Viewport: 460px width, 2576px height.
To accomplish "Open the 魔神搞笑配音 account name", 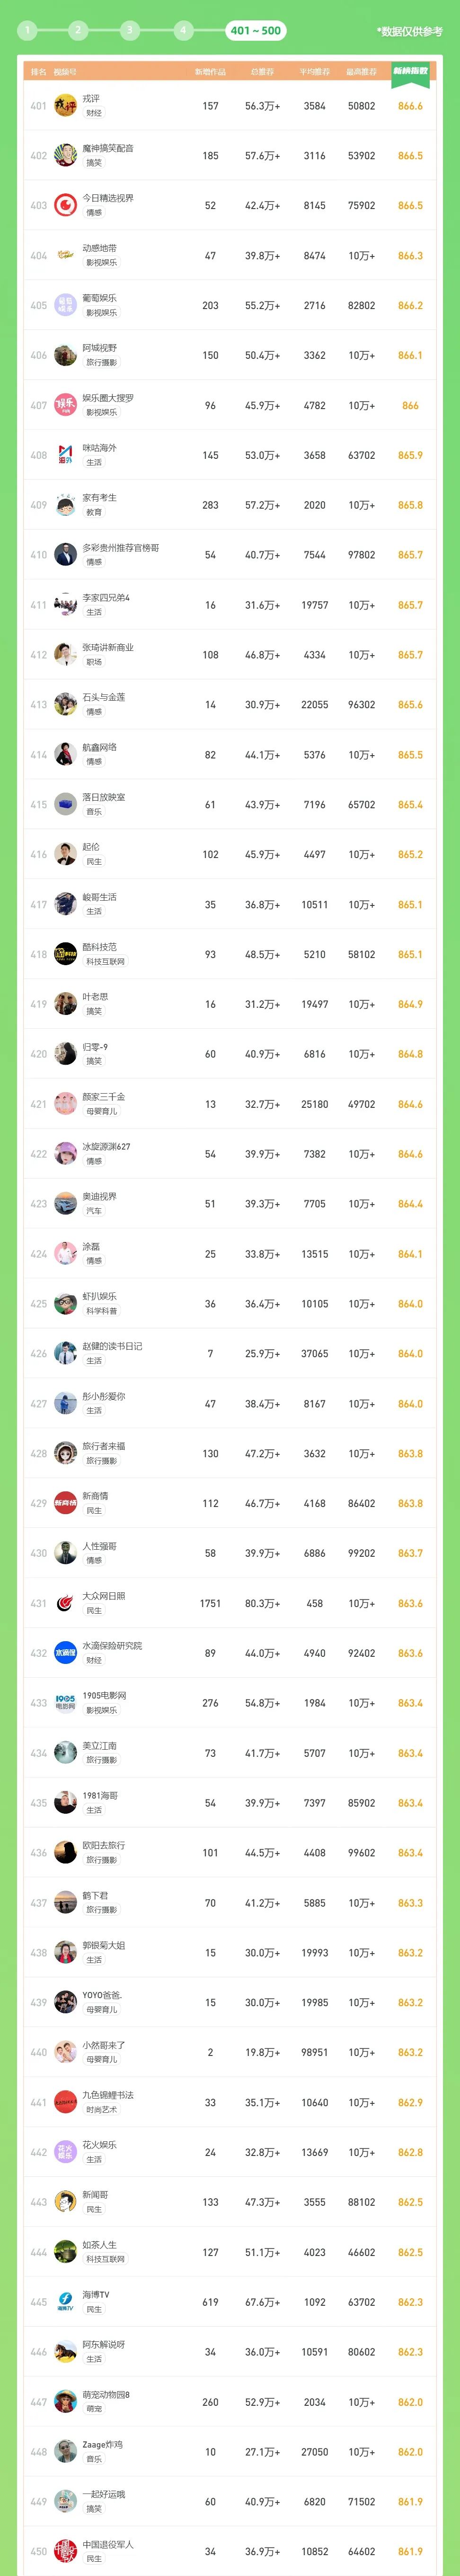I will 108,148.
